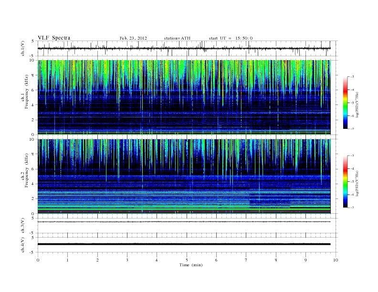
Task: Click the '-7' tick on ch.2 color bar
Action: pyautogui.click(x=352, y=208)
